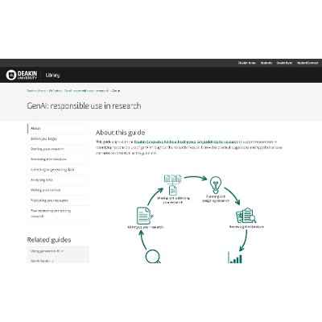Screen dimensions: 322x322
Task: Click the GenAI: responsible use in research title
Action: [x=84, y=106]
